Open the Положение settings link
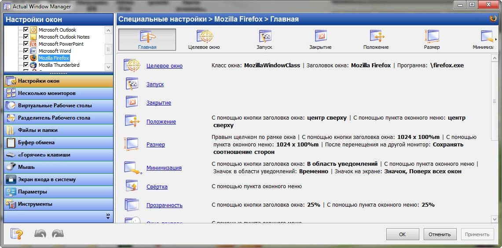Image resolution: width=502 pixels, height=248 pixels. (161, 122)
